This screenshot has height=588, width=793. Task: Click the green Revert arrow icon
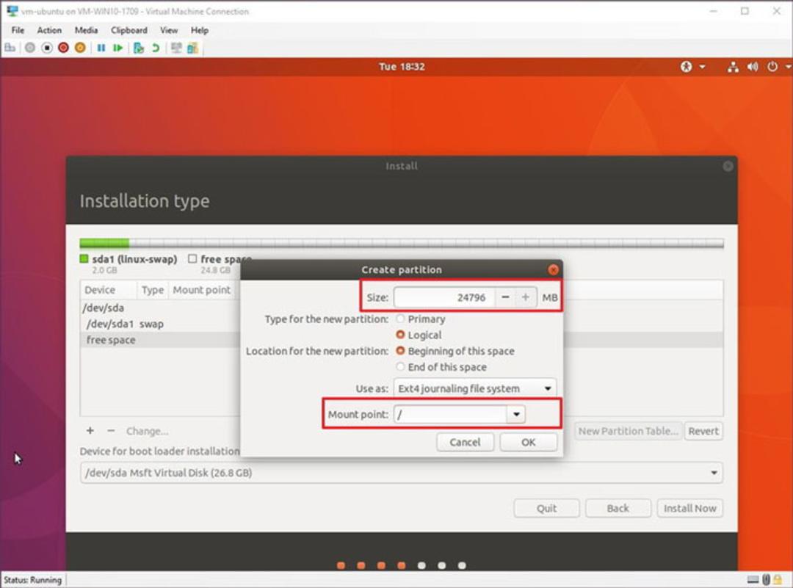click(x=156, y=48)
